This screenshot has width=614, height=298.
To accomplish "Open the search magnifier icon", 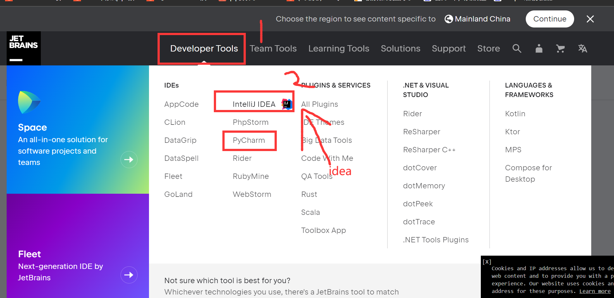I will click(x=517, y=48).
